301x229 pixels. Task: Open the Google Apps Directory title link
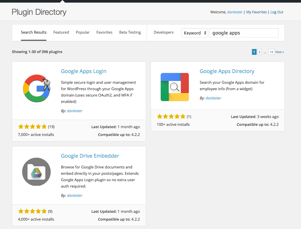[x=227, y=71]
